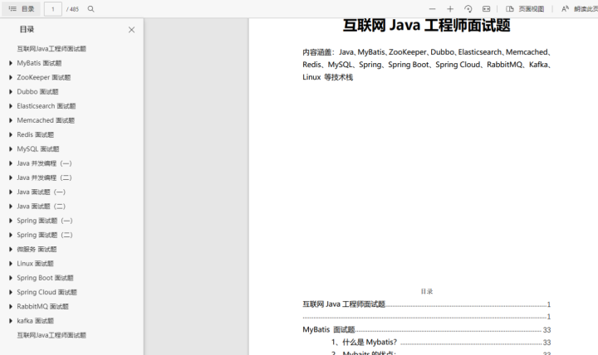598x355 pixels.
Task: Expand the MySQL 面试题 section
Action: [11, 149]
